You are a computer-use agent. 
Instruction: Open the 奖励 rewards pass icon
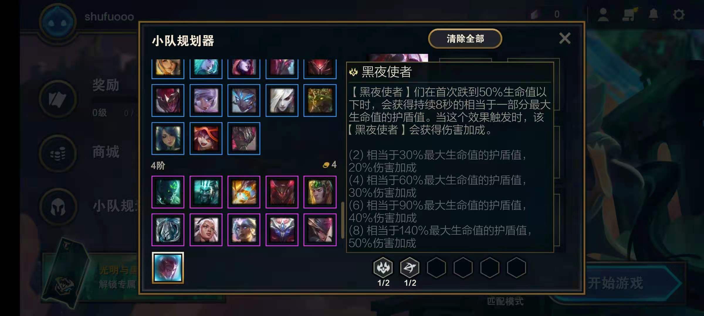tap(58, 99)
